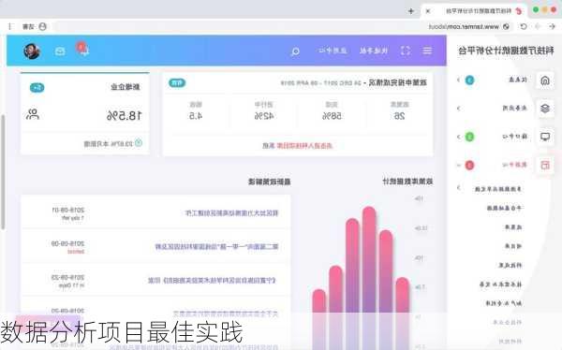
Task: Select the red layout sidebar icon
Action: [545, 165]
